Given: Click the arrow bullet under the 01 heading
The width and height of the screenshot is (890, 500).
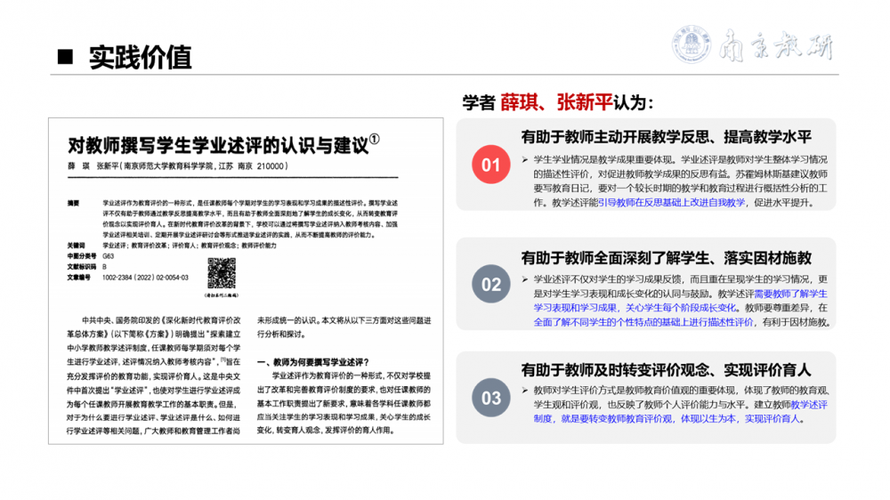Looking at the screenshot, I should coord(524,158).
